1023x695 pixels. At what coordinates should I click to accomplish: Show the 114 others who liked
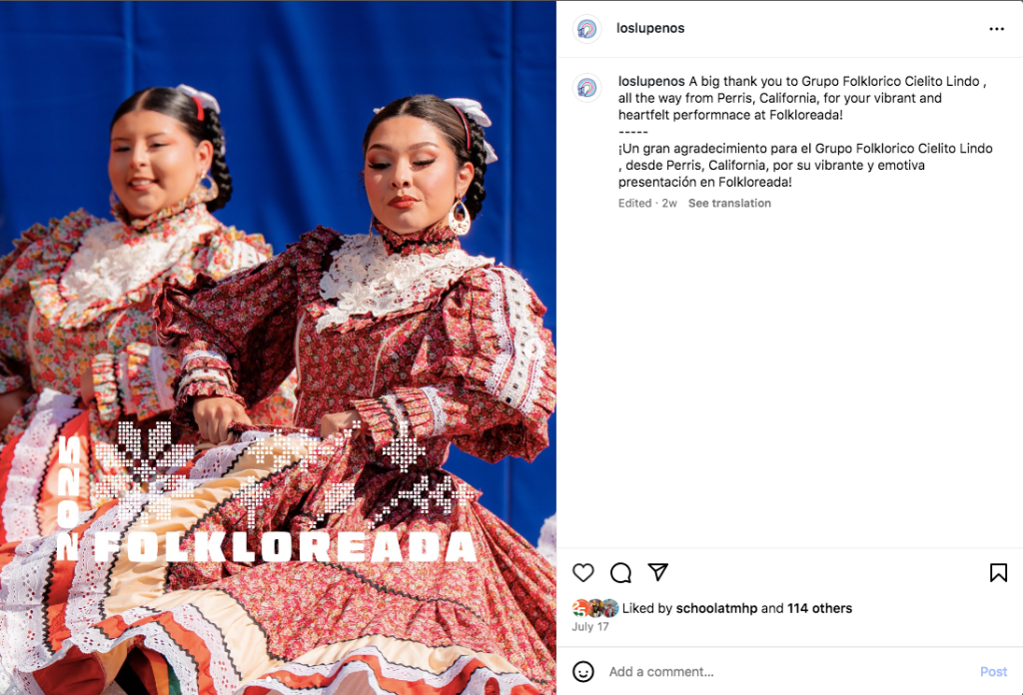tap(819, 608)
